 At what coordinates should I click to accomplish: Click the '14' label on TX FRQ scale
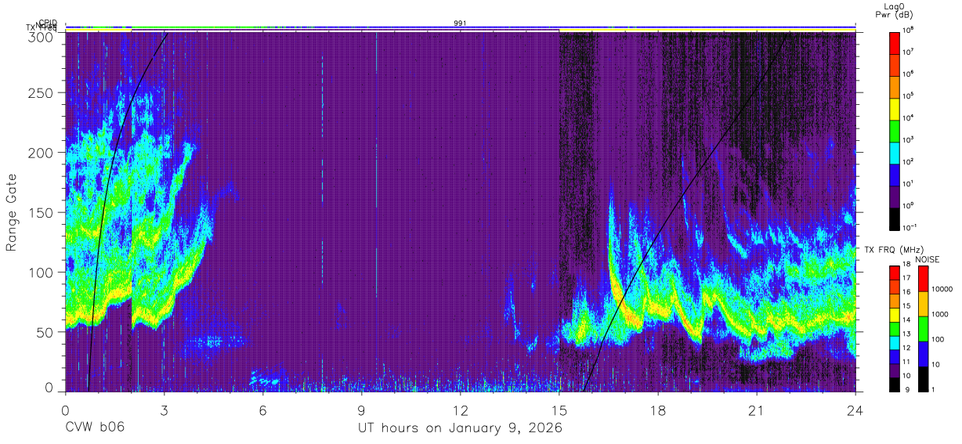pos(907,321)
